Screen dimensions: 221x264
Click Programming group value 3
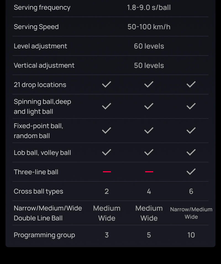click(107, 235)
